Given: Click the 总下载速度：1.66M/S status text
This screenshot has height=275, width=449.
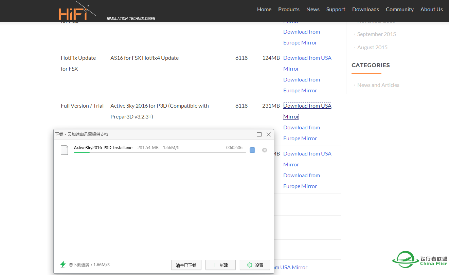Looking at the screenshot, I should coord(89,265).
